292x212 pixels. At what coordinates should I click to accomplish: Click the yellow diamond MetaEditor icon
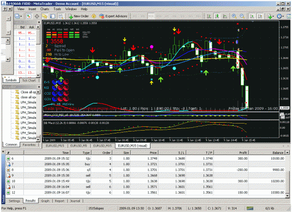point(94,16)
